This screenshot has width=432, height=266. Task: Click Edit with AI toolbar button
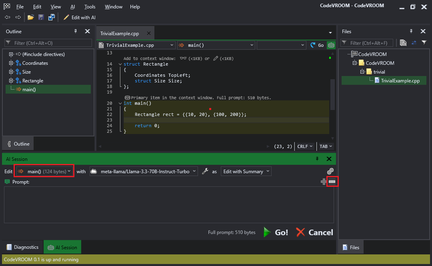point(79,17)
